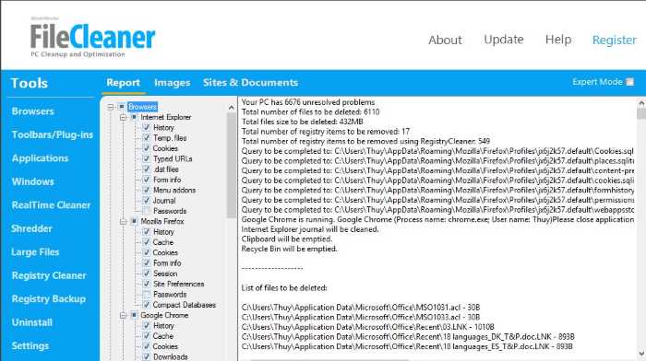Uncheck Mozilla Firefox Cache

pyautogui.click(x=146, y=242)
